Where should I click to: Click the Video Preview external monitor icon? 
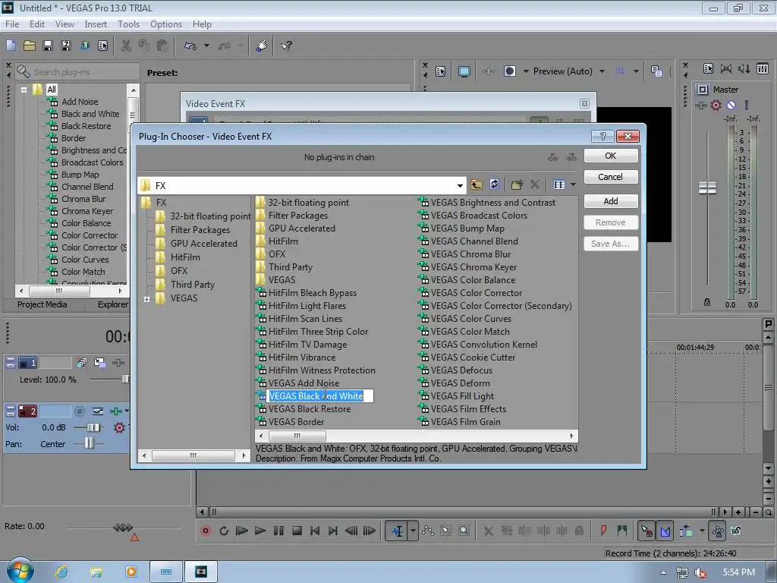[464, 71]
